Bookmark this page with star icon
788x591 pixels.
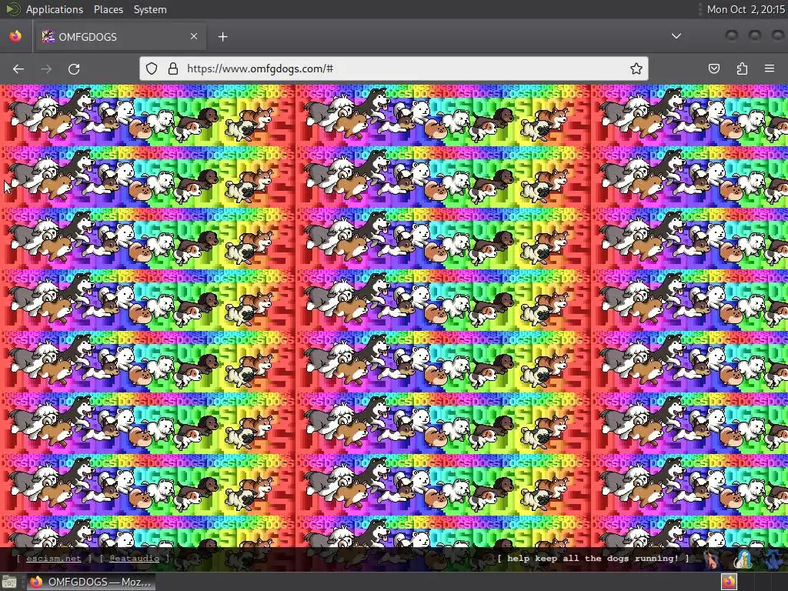click(636, 68)
